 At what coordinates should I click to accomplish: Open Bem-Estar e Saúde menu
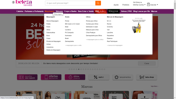tap(86, 11)
